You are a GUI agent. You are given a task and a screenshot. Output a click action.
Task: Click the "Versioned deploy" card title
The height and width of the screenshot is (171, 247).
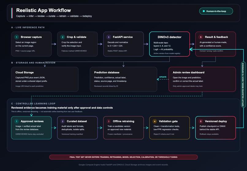[216, 121]
